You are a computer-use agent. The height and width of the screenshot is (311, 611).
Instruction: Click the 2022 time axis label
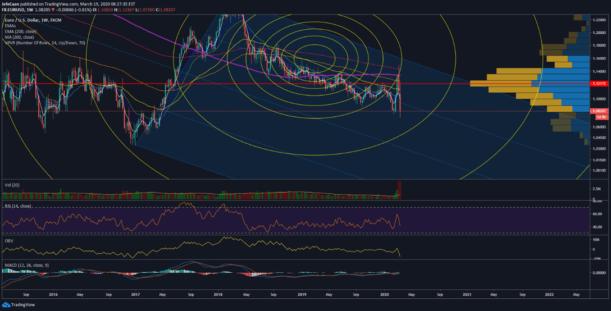(x=549, y=295)
